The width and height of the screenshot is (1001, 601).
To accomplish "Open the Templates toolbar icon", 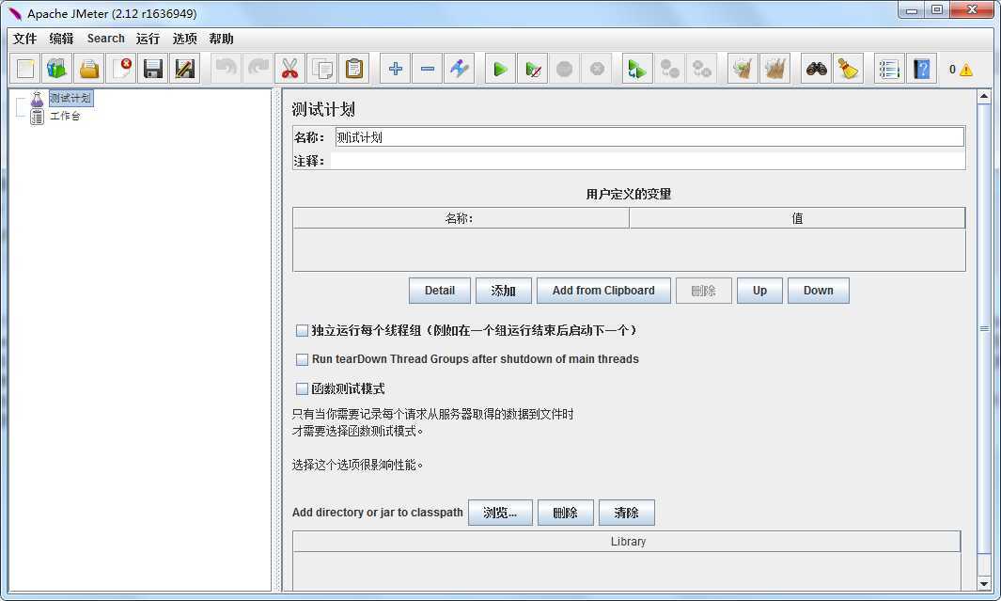I will pyautogui.click(x=56, y=69).
